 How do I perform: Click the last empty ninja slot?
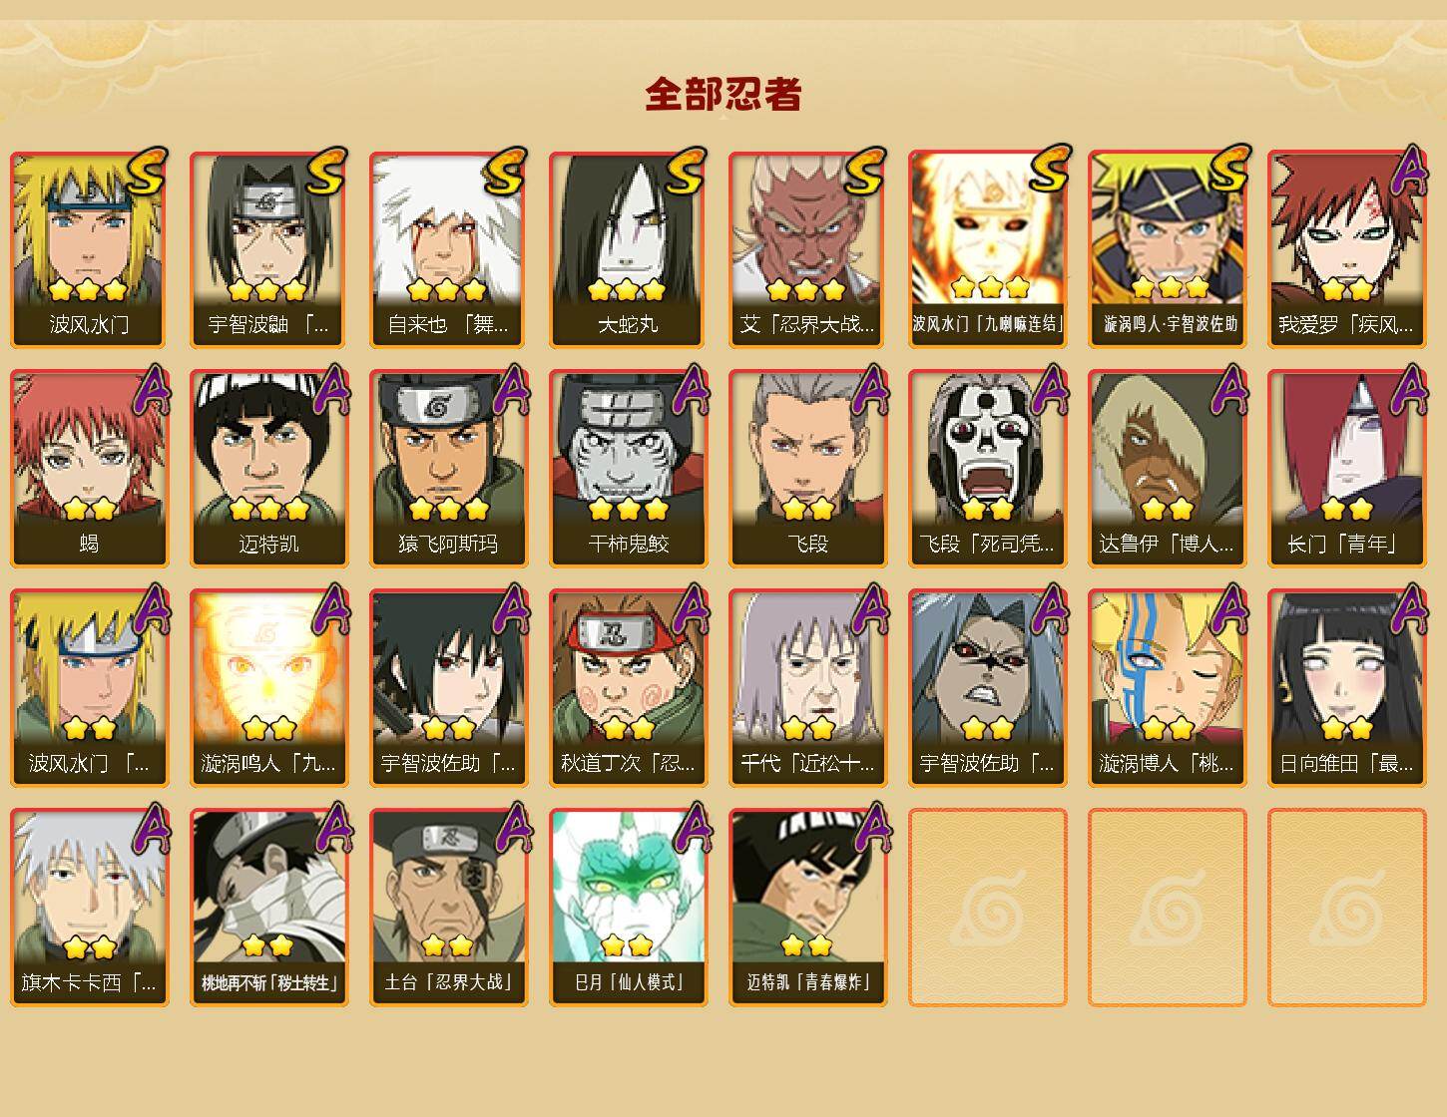pyautogui.click(x=1346, y=908)
